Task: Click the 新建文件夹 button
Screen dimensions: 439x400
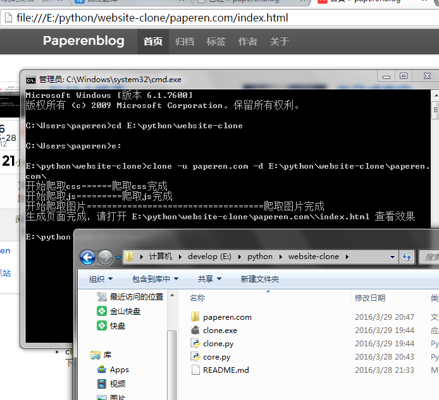Action: [x=260, y=279]
